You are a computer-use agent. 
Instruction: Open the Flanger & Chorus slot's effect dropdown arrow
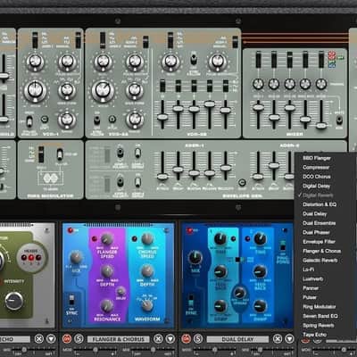pyautogui.click(x=170, y=338)
